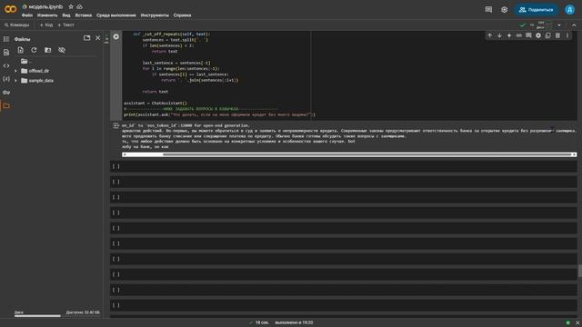Open the secrets key sidebar icon

[x=6, y=93]
